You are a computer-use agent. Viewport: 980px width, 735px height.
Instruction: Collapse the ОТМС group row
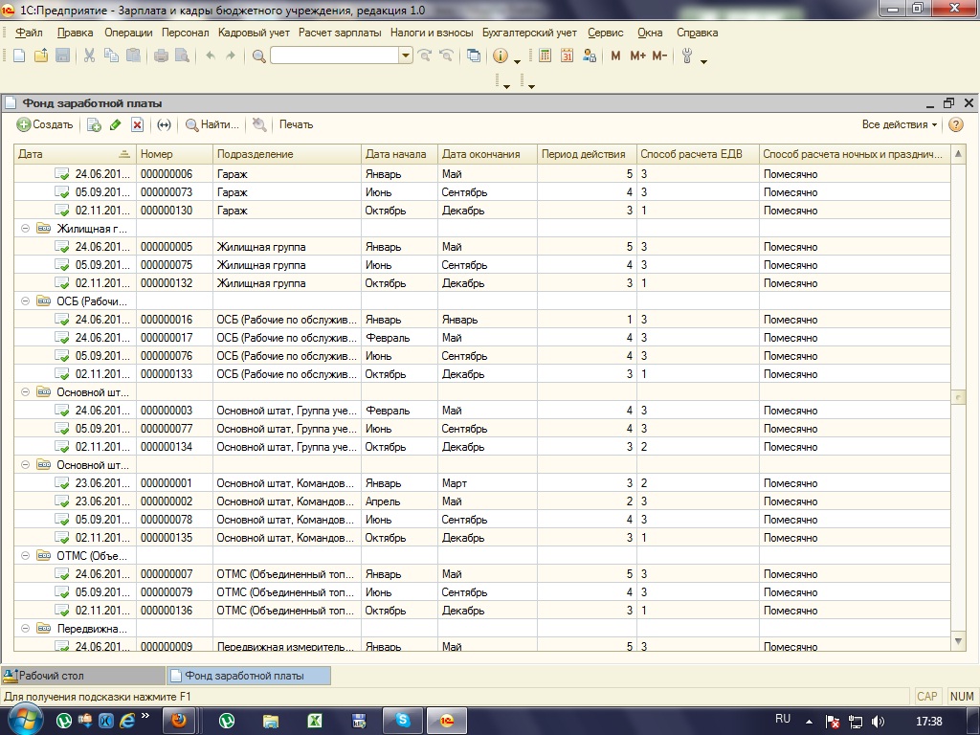pyautogui.click(x=25, y=555)
